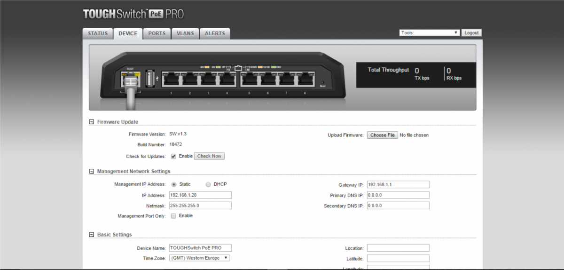Click the TX bps value
The image size is (564, 270).
pyautogui.click(x=417, y=71)
